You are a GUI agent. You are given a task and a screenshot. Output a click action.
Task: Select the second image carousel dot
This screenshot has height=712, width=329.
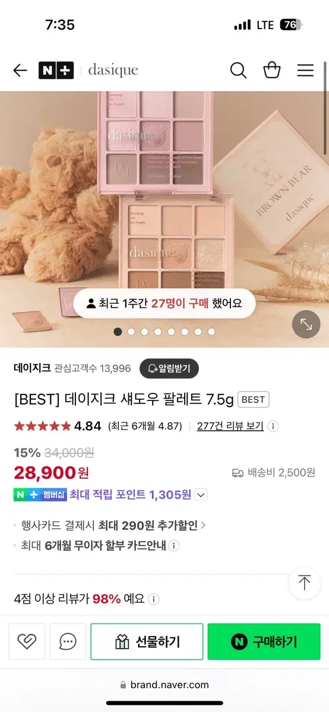tap(131, 332)
